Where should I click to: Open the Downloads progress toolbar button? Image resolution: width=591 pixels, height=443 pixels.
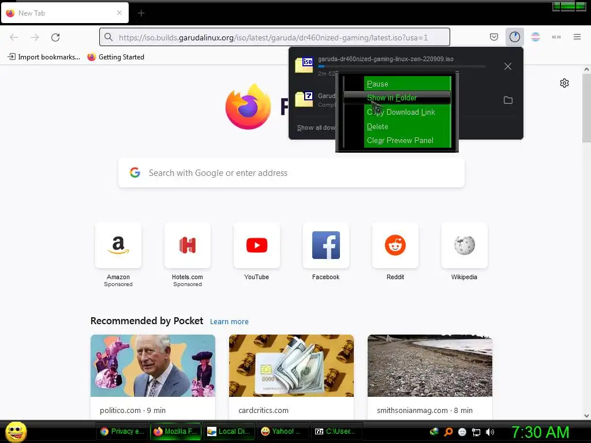point(514,37)
